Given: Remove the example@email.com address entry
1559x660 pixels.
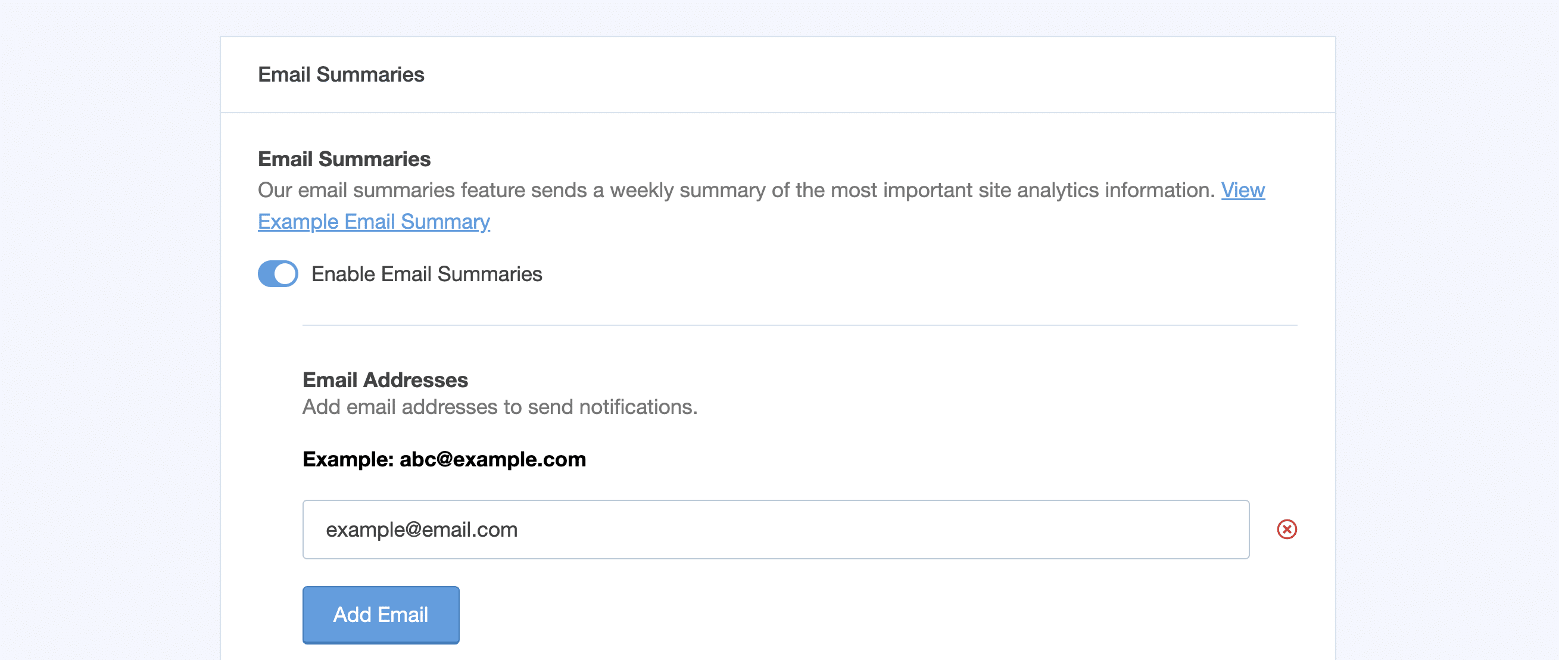Looking at the screenshot, I should (x=1286, y=529).
